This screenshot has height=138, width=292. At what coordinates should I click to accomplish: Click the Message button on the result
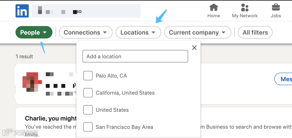click(x=284, y=79)
